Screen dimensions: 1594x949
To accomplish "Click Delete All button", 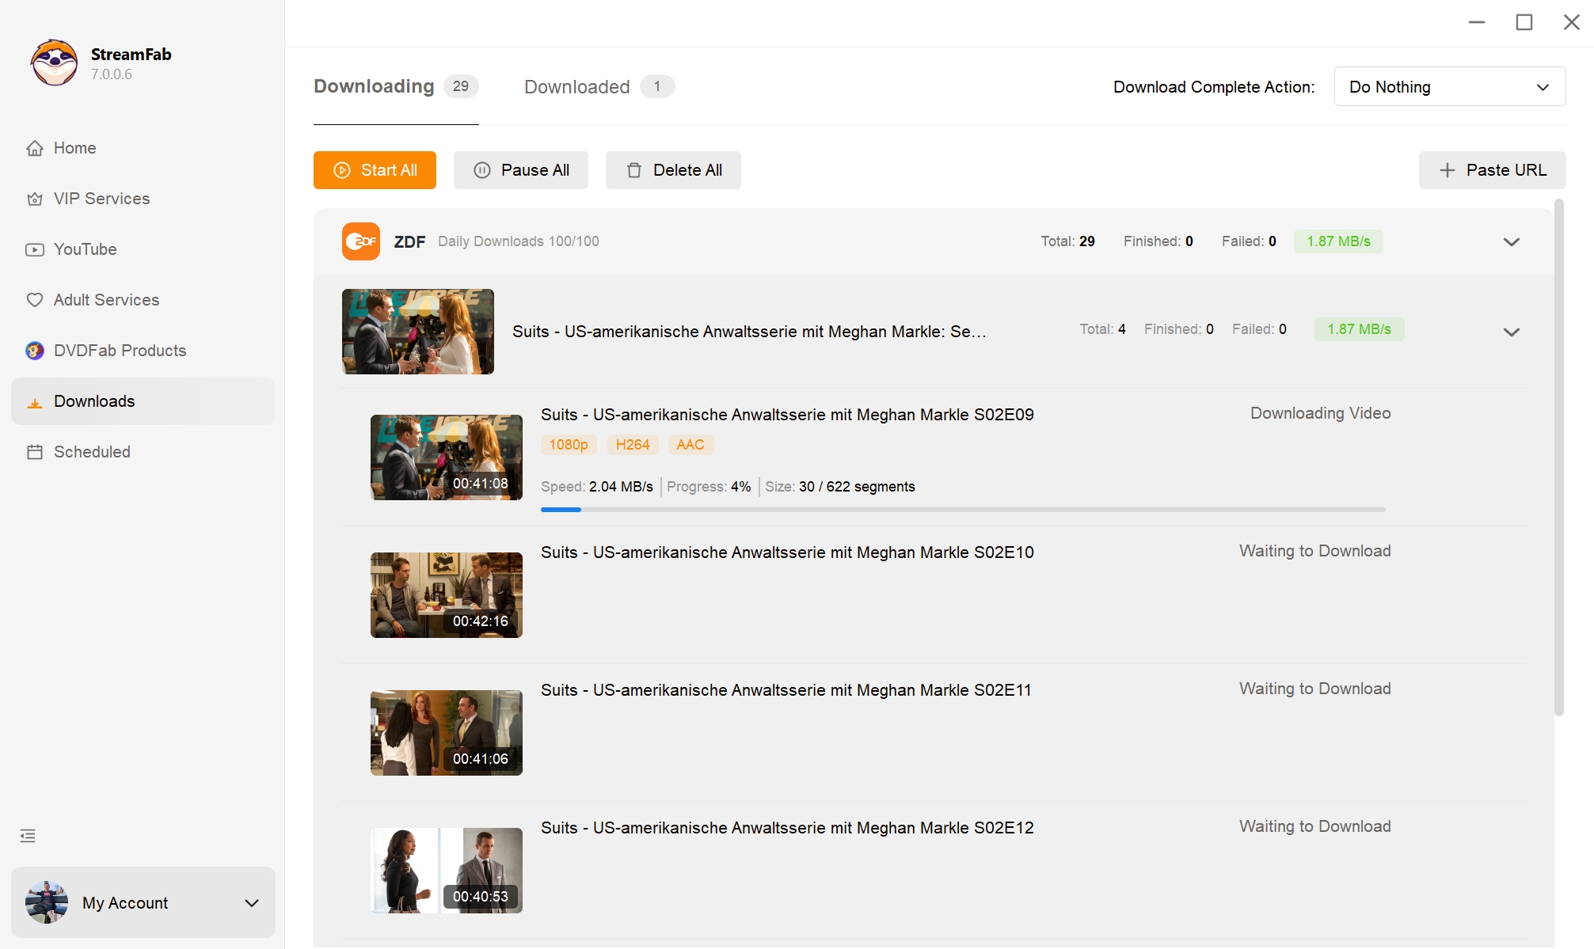I will 673,170.
